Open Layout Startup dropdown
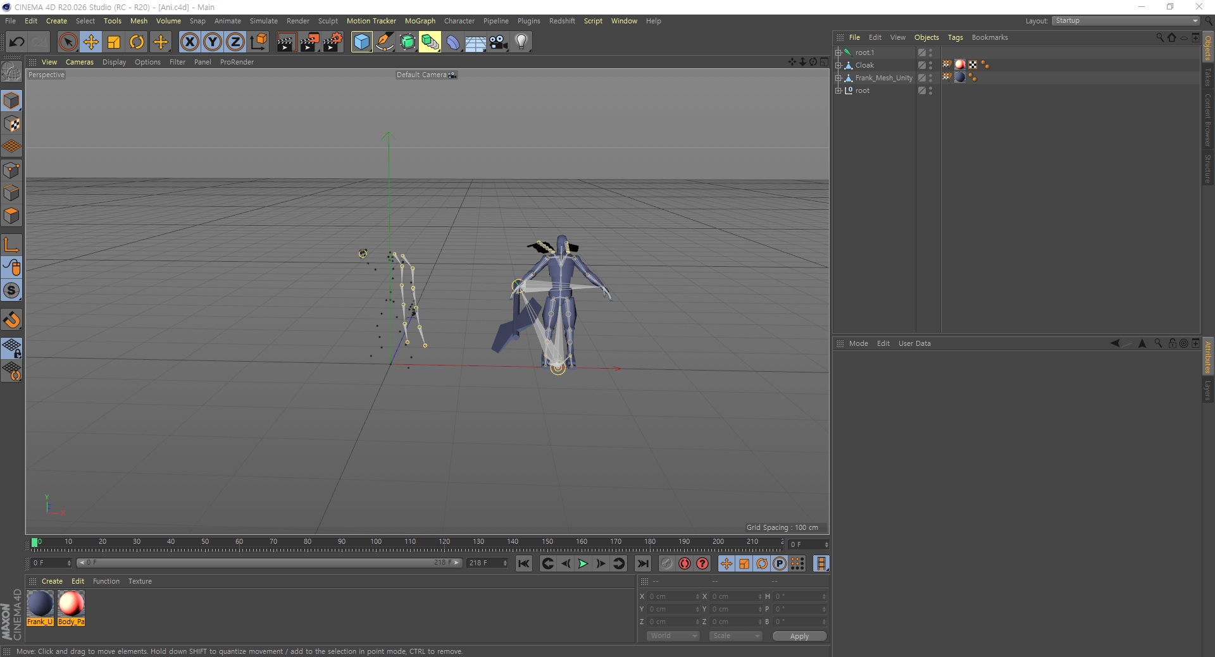Screen dimensions: 1215x657 point(1126,21)
